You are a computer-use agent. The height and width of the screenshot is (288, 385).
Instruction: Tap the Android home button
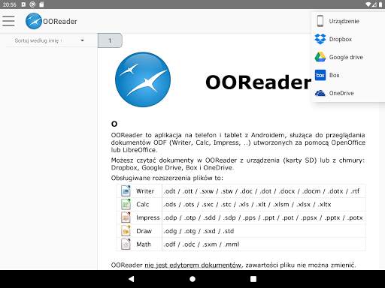coord(192,279)
